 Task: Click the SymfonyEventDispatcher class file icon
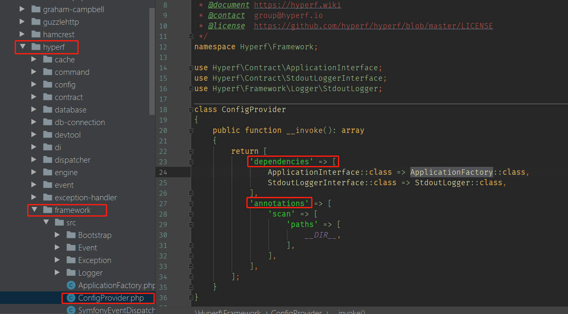tap(71, 310)
